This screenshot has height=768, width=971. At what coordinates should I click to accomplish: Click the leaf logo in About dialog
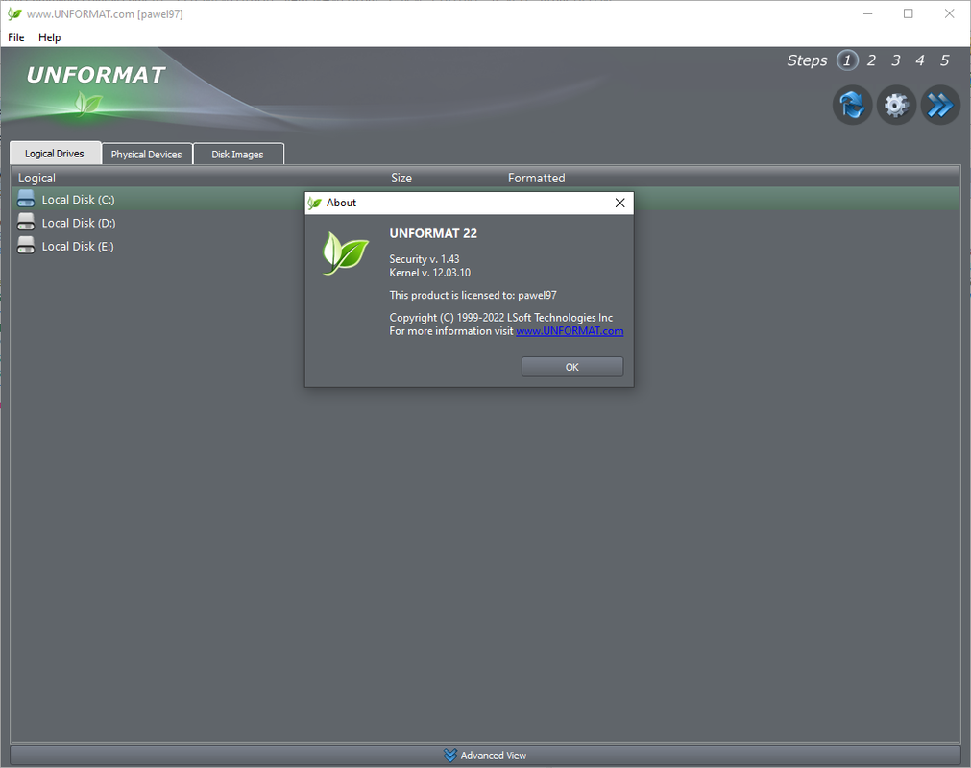[345, 253]
